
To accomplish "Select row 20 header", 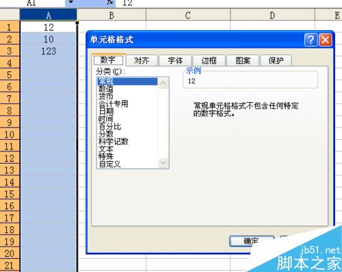I will [x=10, y=254].
